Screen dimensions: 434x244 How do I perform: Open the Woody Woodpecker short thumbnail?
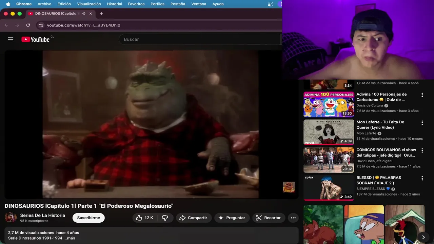405,224
